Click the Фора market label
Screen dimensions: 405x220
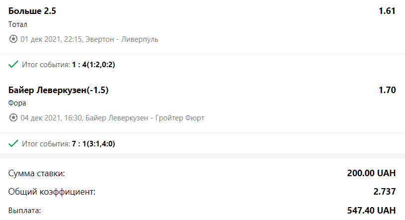pos(17,103)
